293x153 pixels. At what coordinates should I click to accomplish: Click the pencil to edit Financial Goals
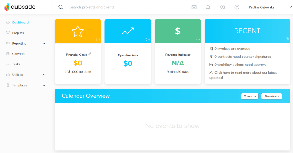(x=90, y=54)
